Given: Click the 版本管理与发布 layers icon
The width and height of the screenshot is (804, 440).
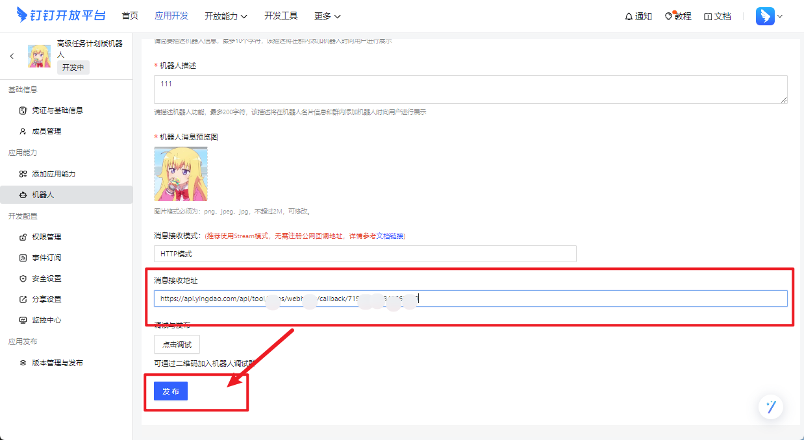Looking at the screenshot, I should [23, 363].
